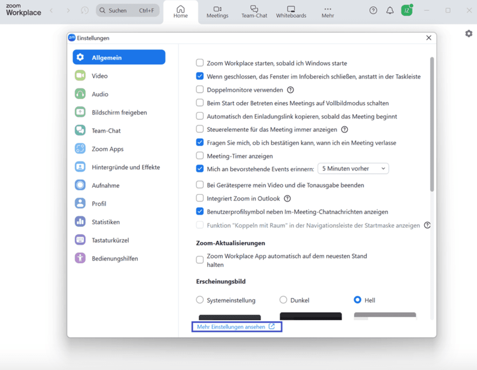Open help for Koppeln mit Raum function

[x=427, y=225]
